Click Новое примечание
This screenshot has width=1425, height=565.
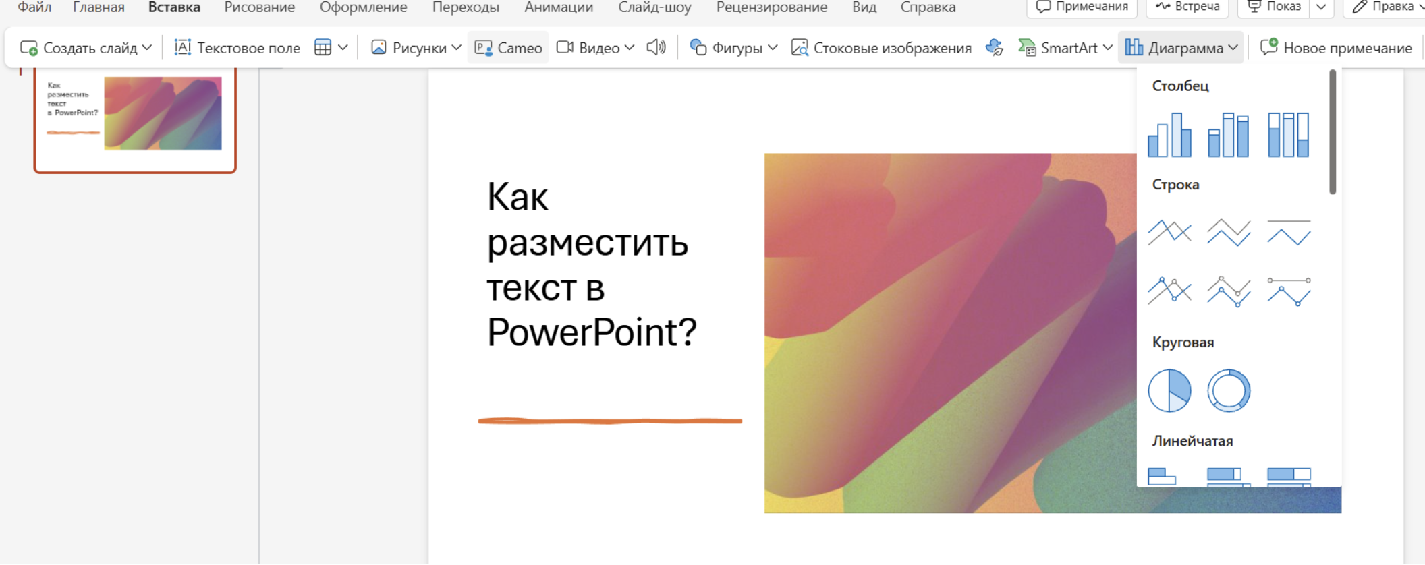pos(1336,47)
